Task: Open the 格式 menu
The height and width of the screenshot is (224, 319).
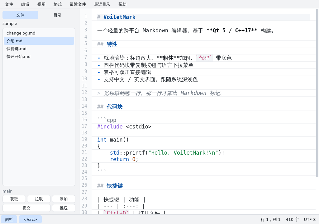Action: click(58, 4)
